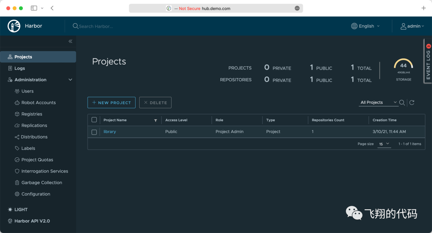Refresh the projects list

[412, 102]
